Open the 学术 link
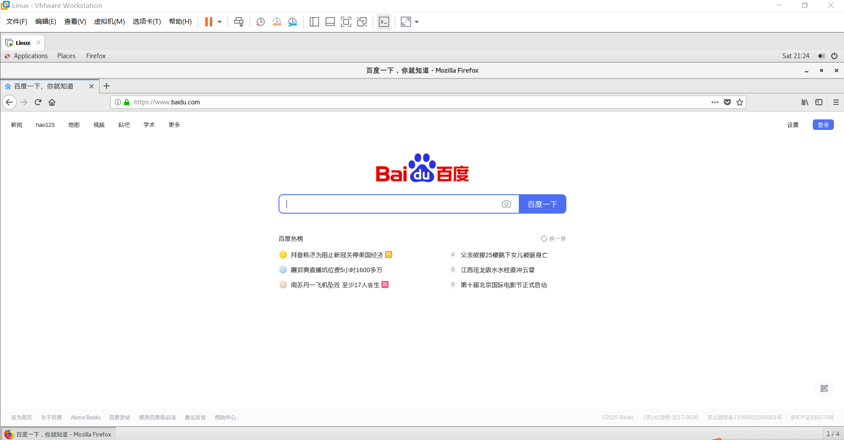The height and width of the screenshot is (440, 844). click(149, 125)
